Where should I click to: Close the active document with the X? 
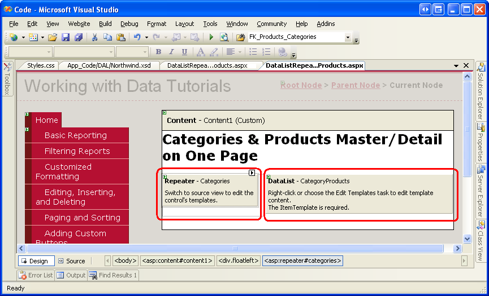[x=466, y=65]
